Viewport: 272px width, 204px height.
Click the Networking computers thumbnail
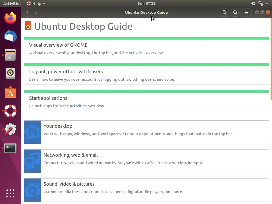(32, 161)
